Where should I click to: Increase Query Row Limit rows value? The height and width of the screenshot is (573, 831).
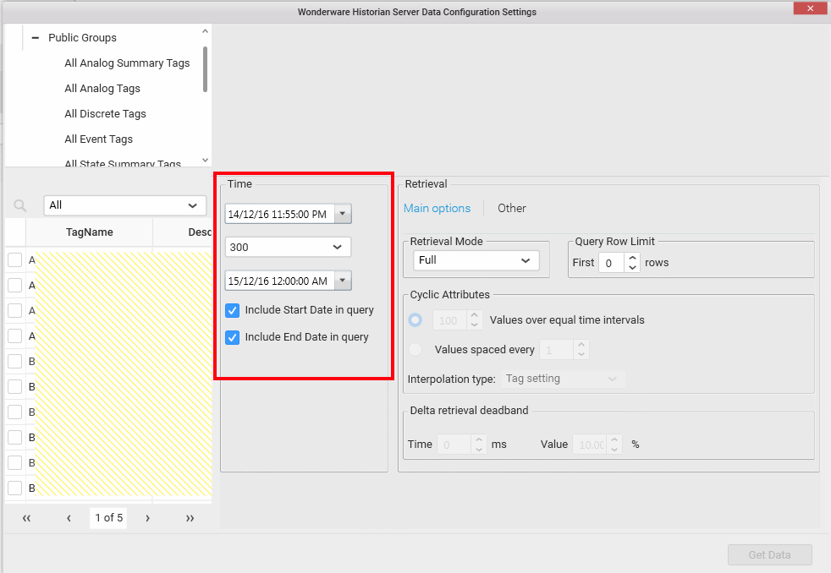[632, 258]
